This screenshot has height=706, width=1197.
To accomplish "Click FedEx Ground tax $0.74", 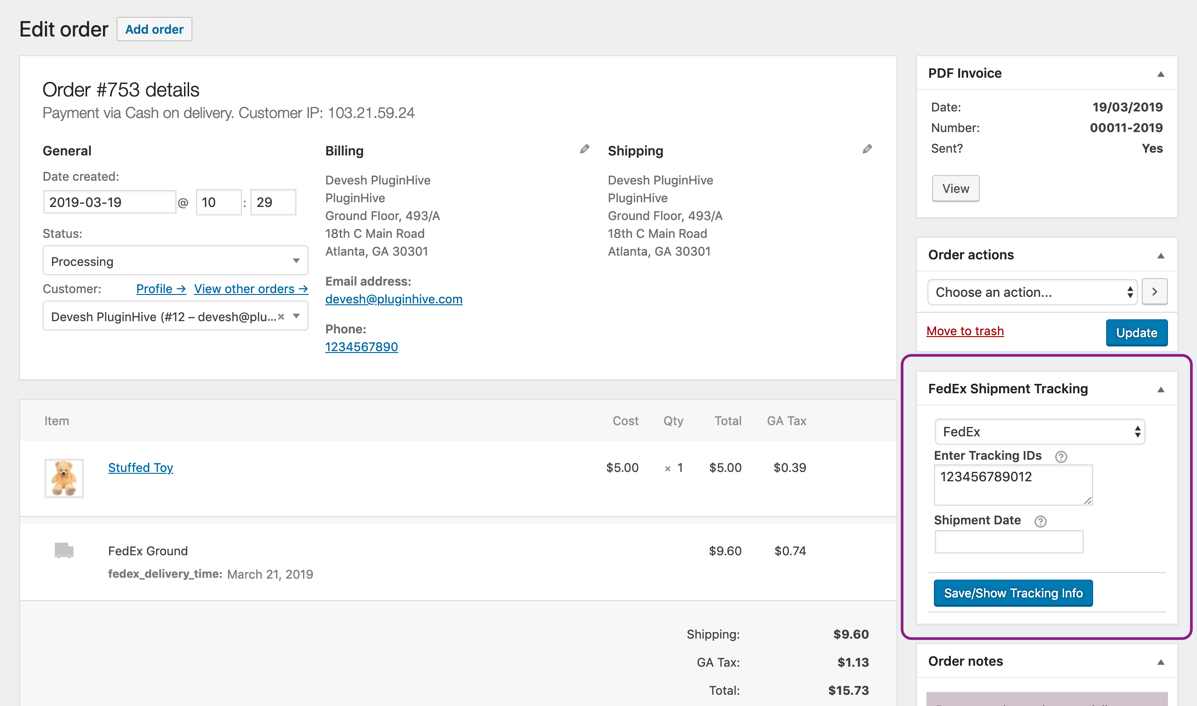I will [x=790, y=551].
